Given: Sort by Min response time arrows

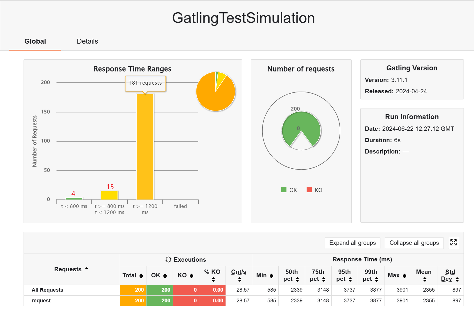Looking at the screenshot, I should click(x=271, y=276).
